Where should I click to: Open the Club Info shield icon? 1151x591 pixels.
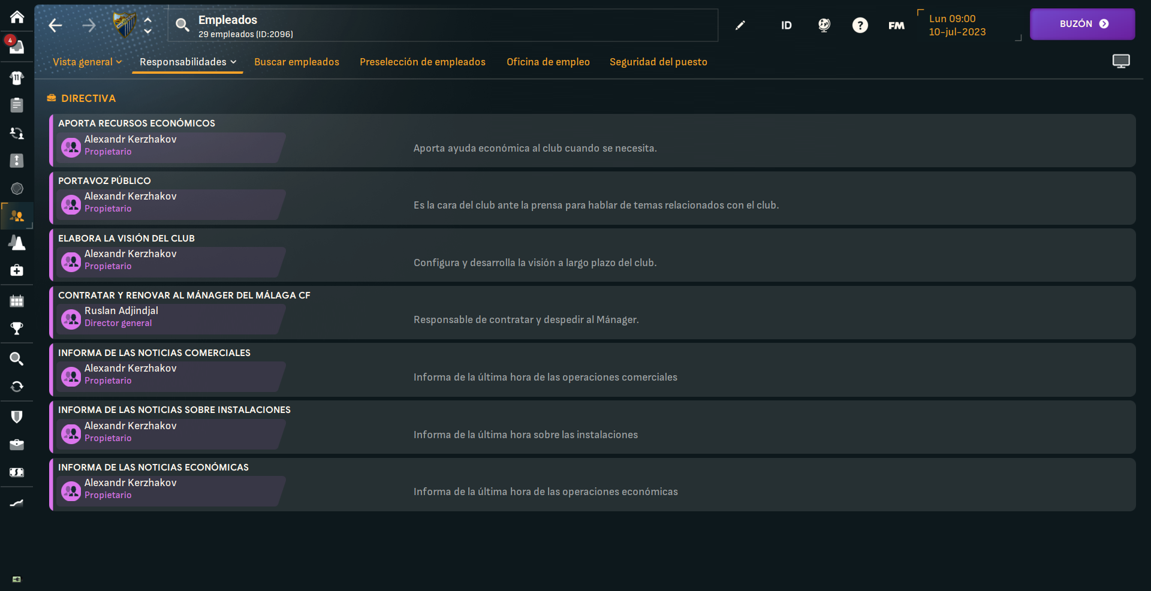pos(17,417)
